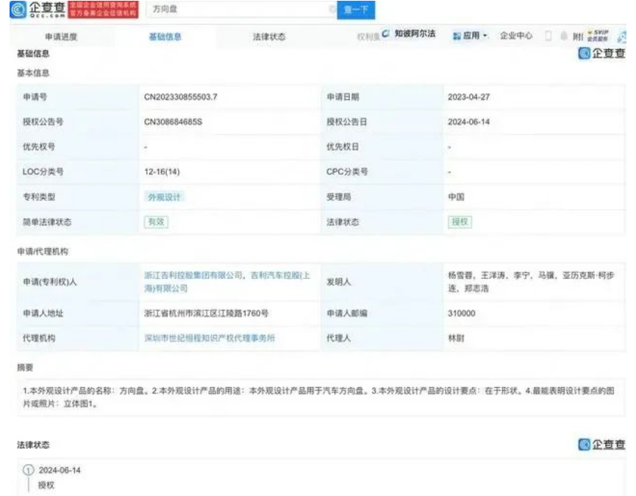
Task: Click the 应用 grid icon
Action: [457, 36]
